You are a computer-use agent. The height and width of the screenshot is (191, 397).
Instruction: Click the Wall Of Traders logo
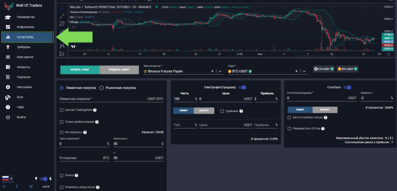[x=8, y=5]
